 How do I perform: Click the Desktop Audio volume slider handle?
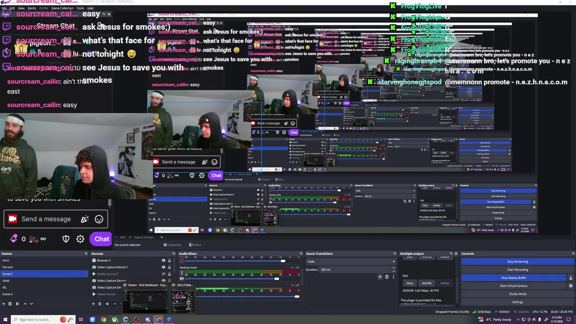(x=276, y=279)
